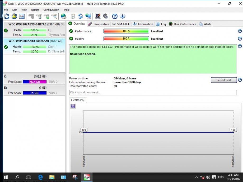Click the '684 days, 6 hours' power on value
The width and height of the screenshot is (243, 182).
click(x=125, y=78)
